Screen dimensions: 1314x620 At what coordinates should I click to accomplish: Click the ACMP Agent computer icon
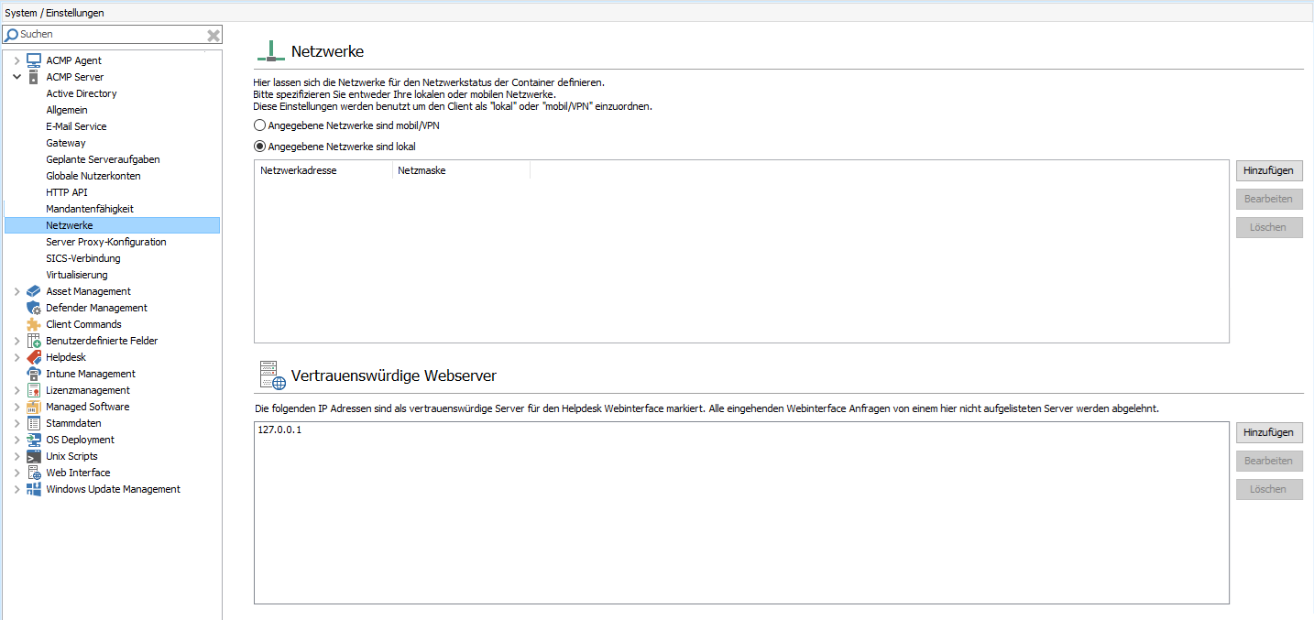tap(33, 60)
